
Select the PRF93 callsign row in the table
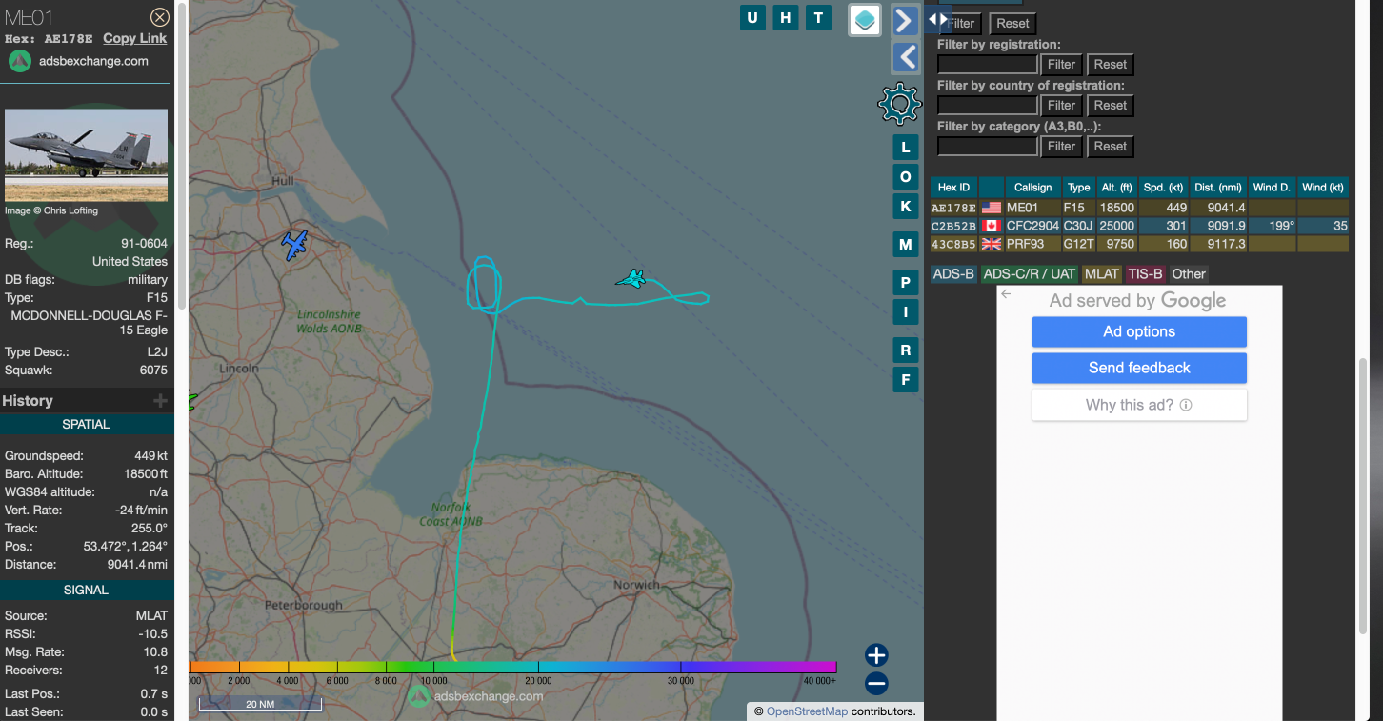1140,244
